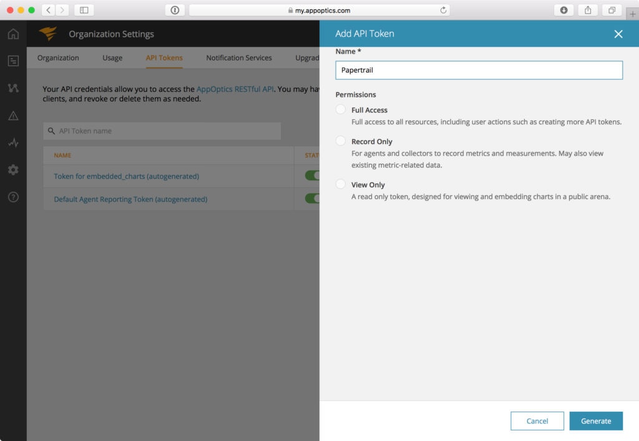Open the Help question mark icon

[x=13, y=197]
